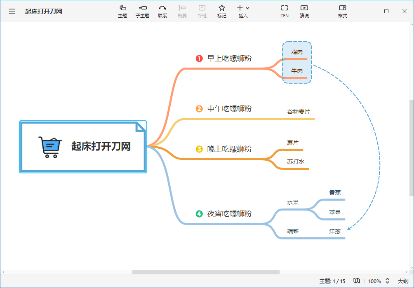
Task: Select the 早上吃螺蛳粉 branch topic
Action: tap(229, 59)
